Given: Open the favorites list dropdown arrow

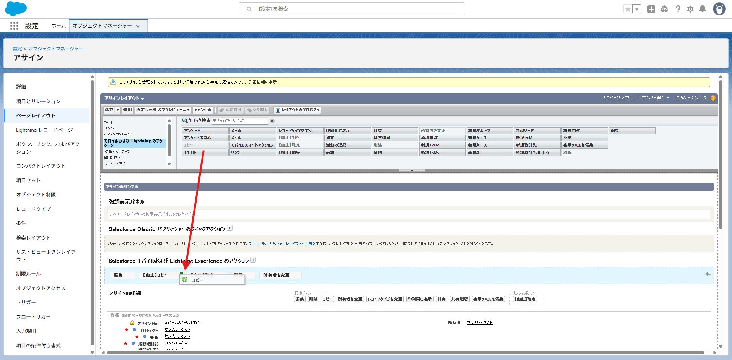Looking at the screenshot, I should [x=637, y=9].
